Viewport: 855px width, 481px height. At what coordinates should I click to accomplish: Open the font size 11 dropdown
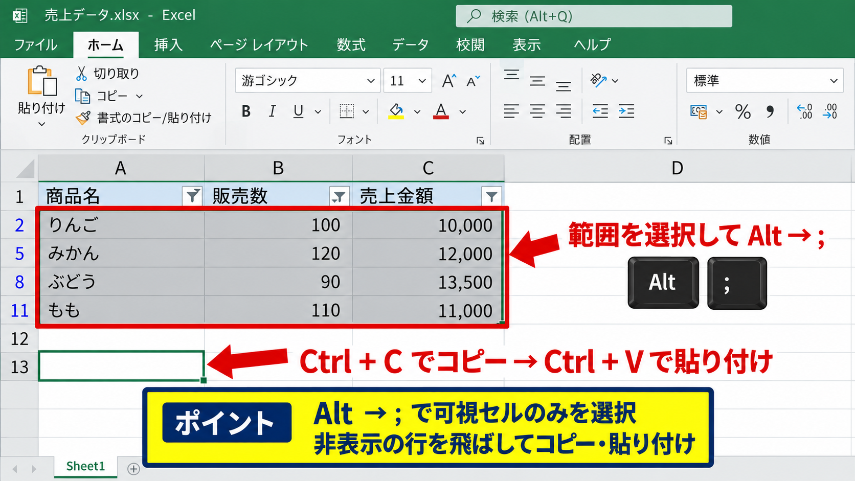click(422, 81)
